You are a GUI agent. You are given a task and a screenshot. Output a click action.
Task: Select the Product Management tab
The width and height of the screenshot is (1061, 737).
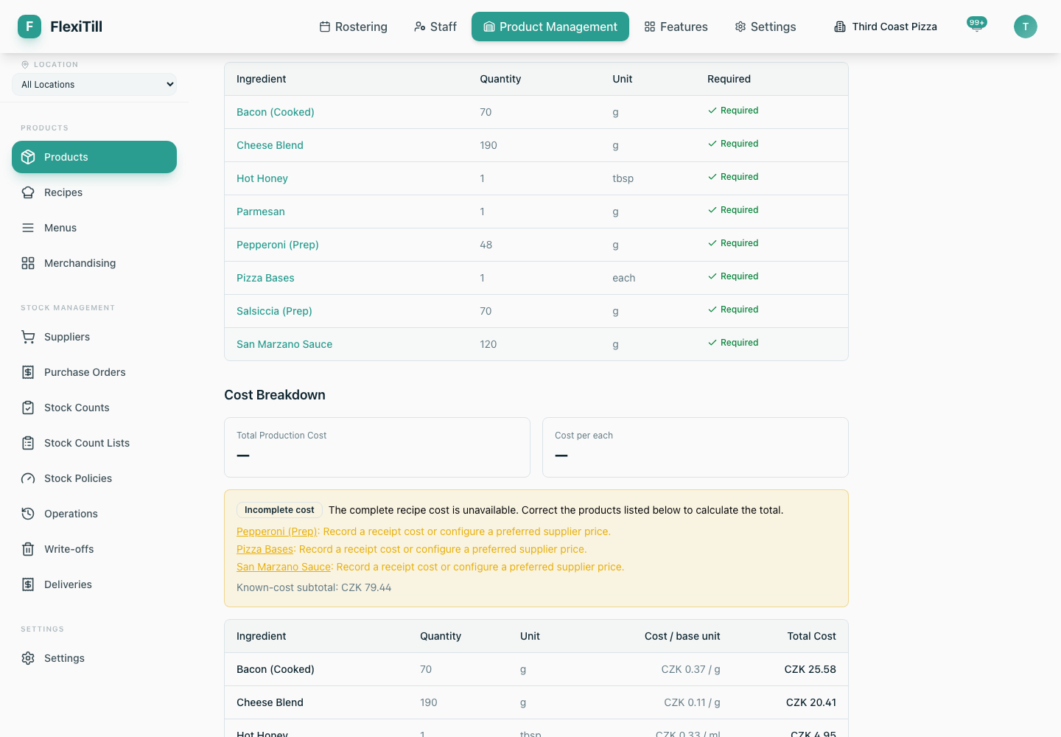550,27
